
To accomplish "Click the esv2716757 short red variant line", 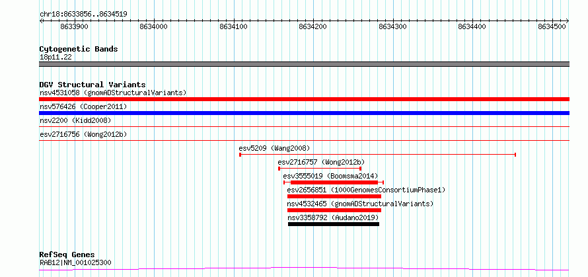I will 320,169.
